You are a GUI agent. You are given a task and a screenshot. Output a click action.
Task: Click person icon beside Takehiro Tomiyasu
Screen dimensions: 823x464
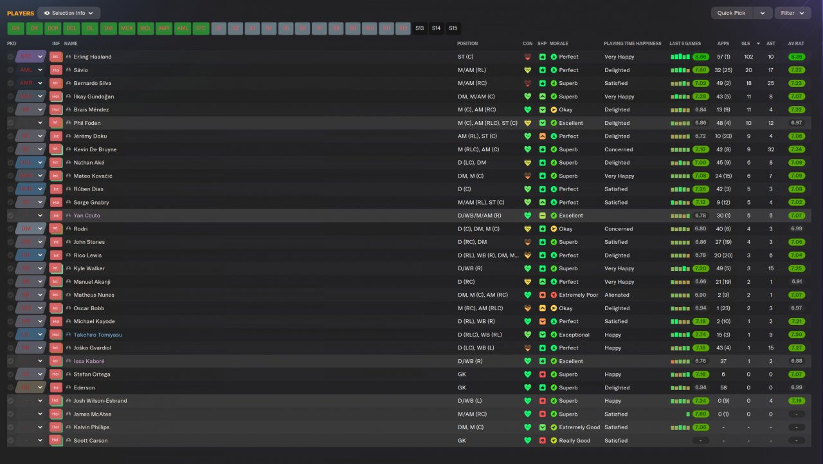pos(69,335)
